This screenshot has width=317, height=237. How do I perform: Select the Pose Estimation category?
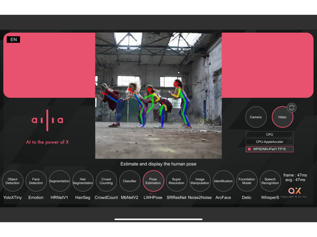coord(153,181)
